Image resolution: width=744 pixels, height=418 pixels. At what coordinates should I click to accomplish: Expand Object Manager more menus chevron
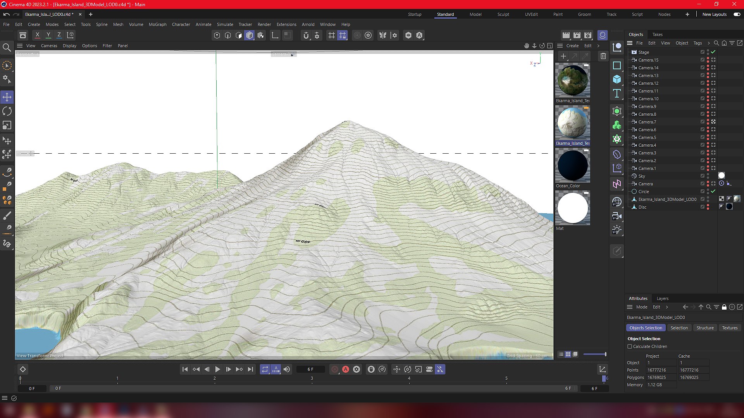[x=708, y=43]
